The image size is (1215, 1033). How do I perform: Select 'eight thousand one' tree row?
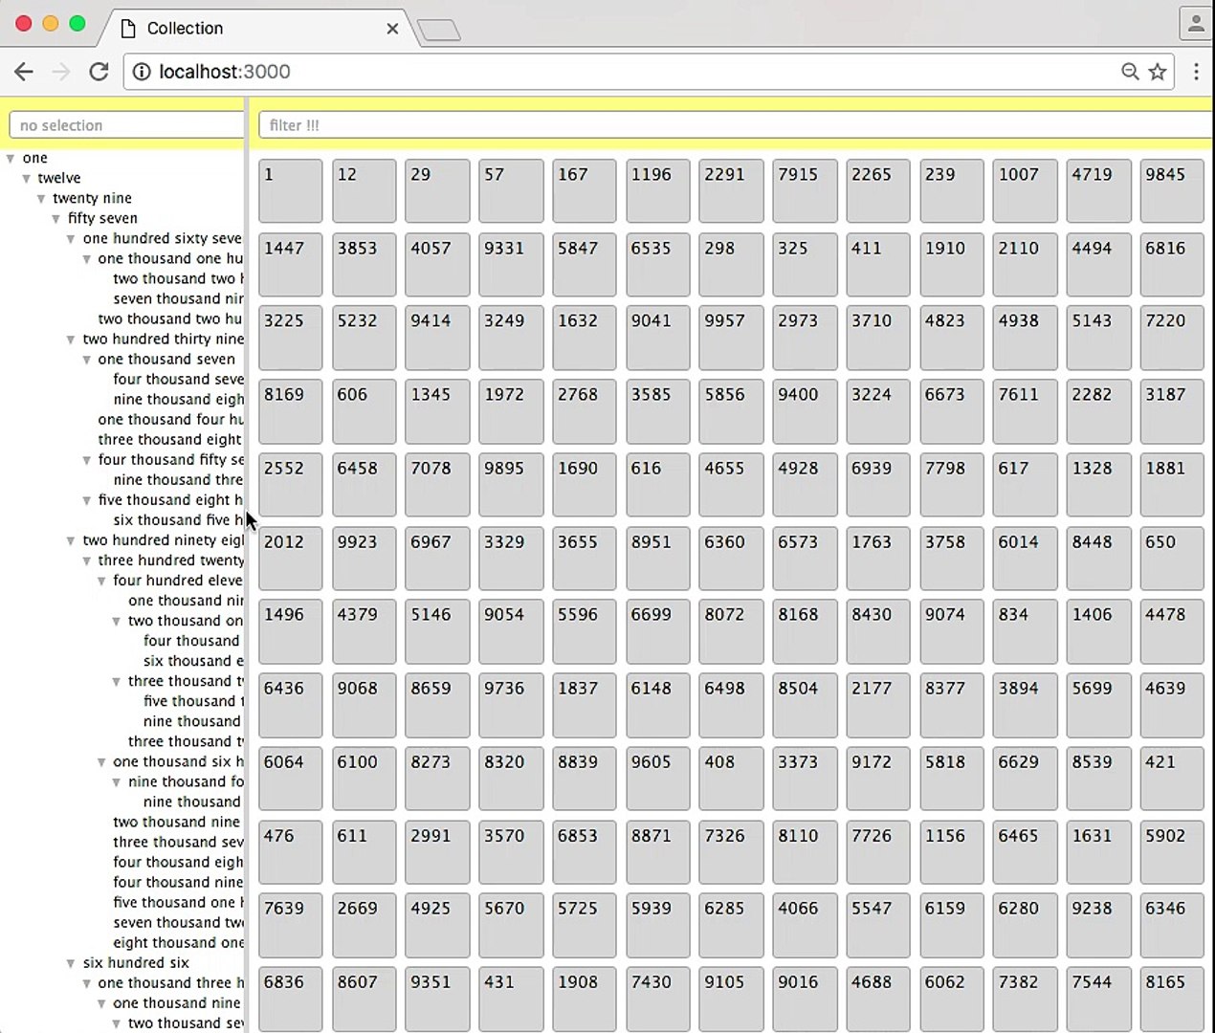coord(178,942)
